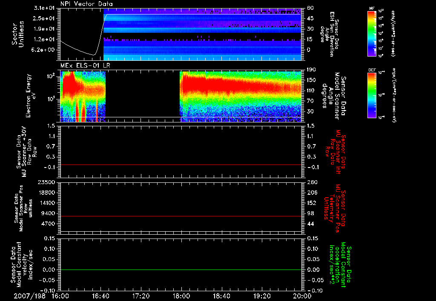Click the green constant velocity line

coord(181,270)
